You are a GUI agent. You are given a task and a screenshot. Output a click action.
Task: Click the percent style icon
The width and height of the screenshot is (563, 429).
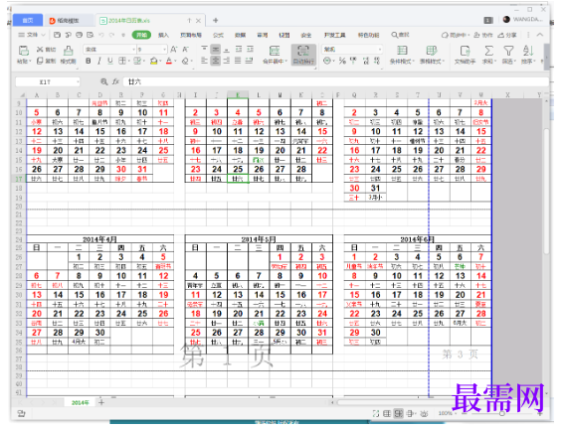(342, 61)
